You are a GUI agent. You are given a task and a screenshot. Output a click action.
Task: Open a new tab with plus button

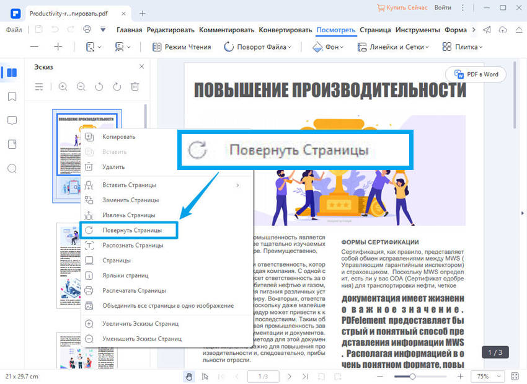click(x=143, y=14)
